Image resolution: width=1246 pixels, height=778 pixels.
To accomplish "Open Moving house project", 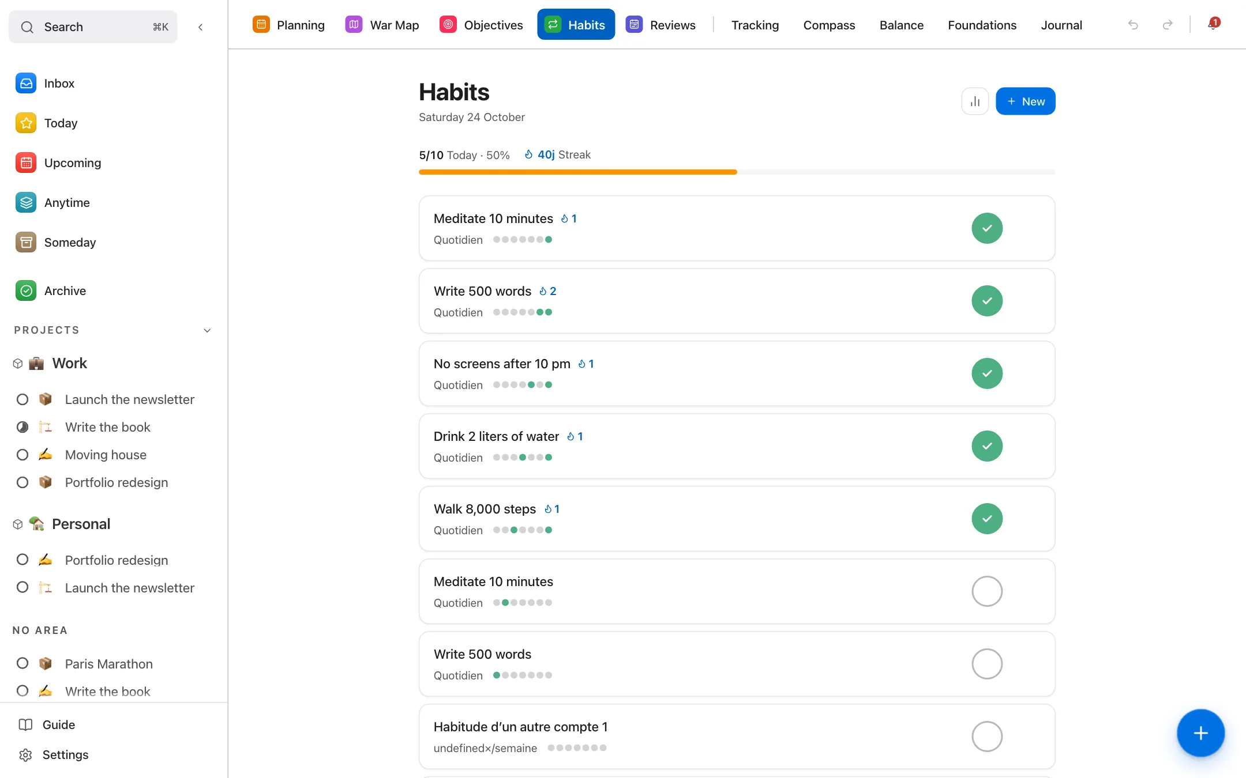I will pos(106,455).
